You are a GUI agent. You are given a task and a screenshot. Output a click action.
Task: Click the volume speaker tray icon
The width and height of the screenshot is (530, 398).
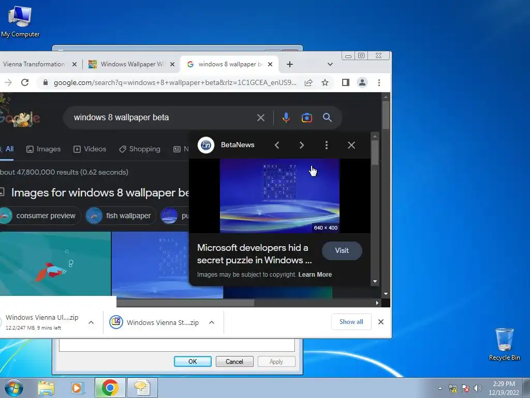tap(478, 388)
